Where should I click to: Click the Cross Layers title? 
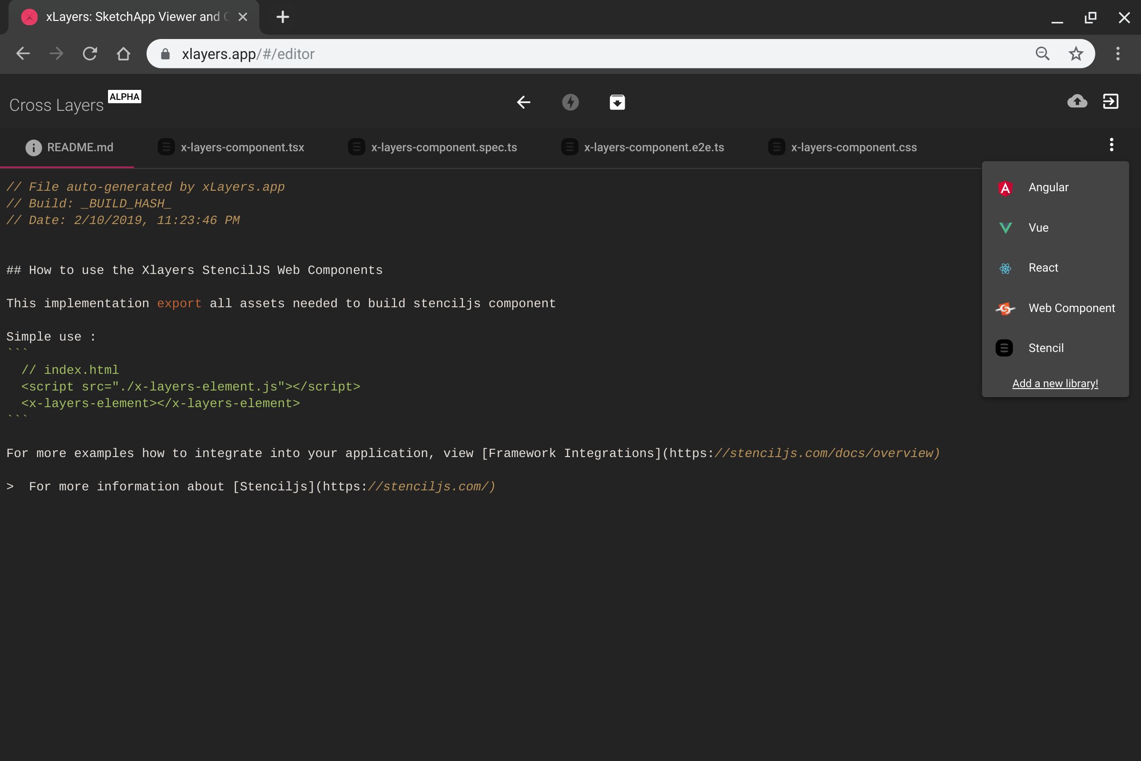click(x=56, y=105)
